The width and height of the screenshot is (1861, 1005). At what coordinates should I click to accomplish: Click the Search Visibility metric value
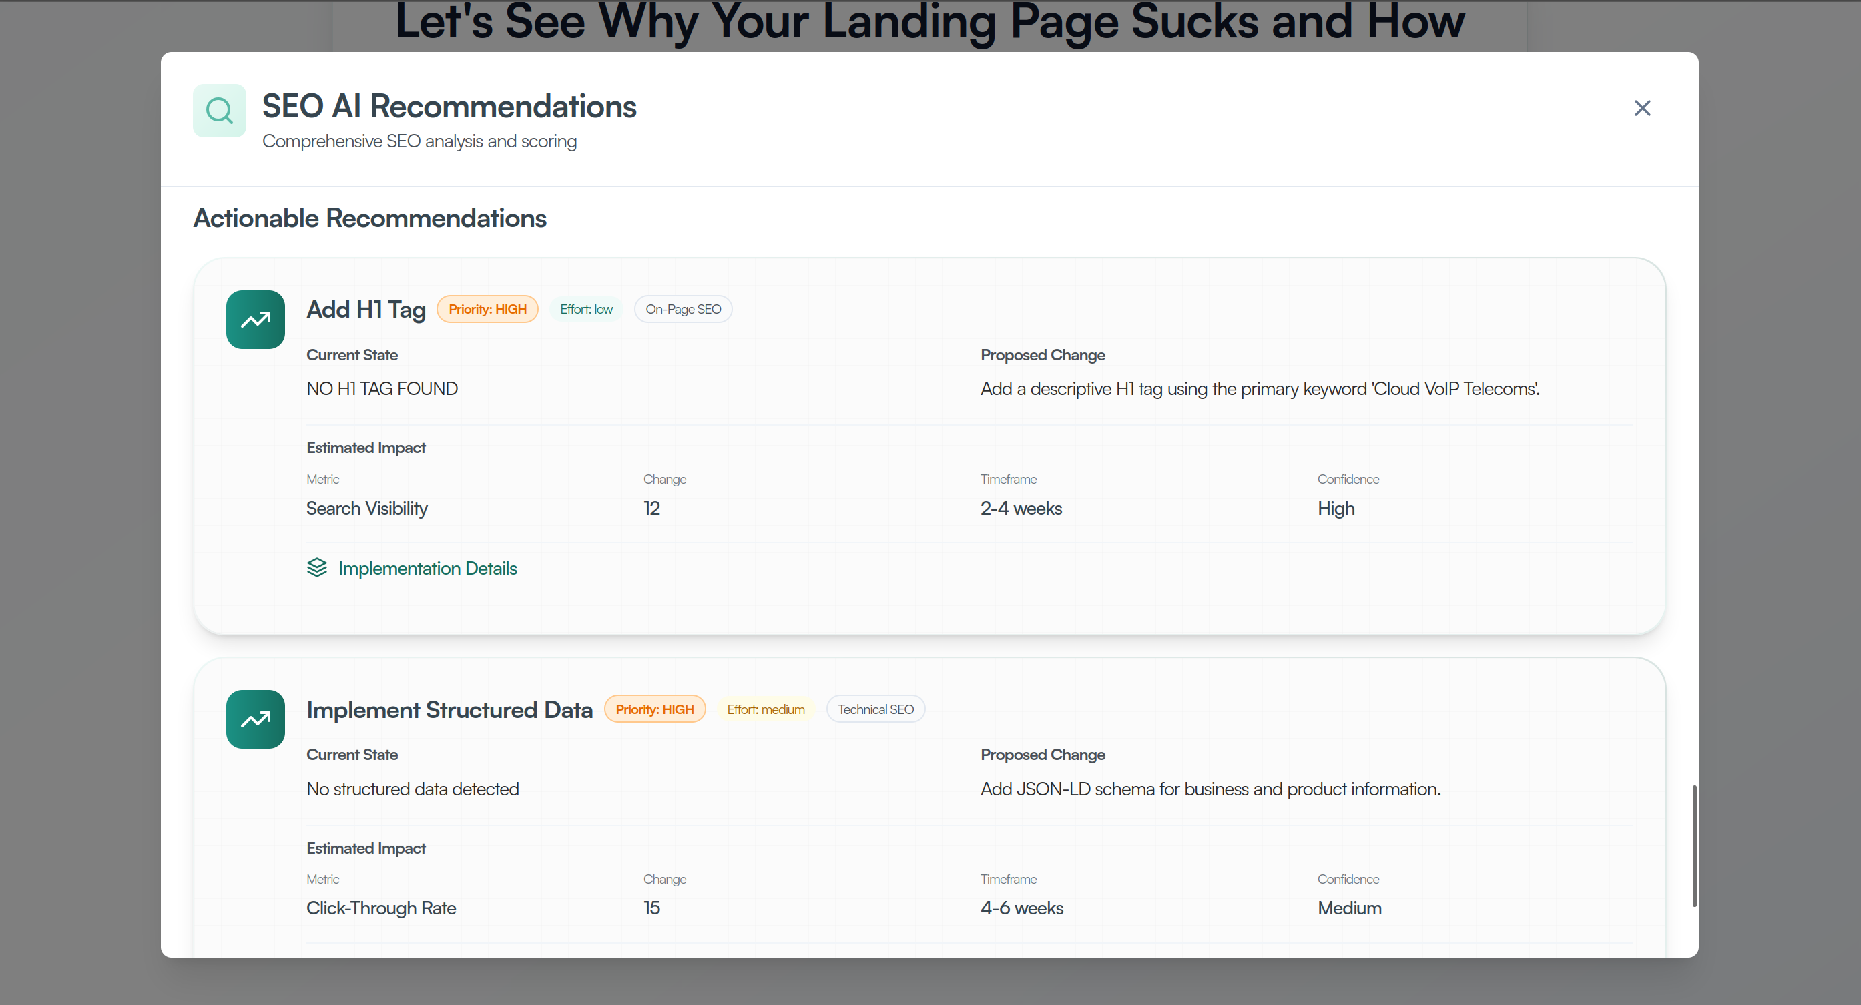coord(366,508)
